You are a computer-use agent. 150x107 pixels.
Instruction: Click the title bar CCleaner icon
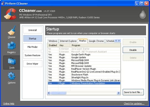[x=3, y=3]
